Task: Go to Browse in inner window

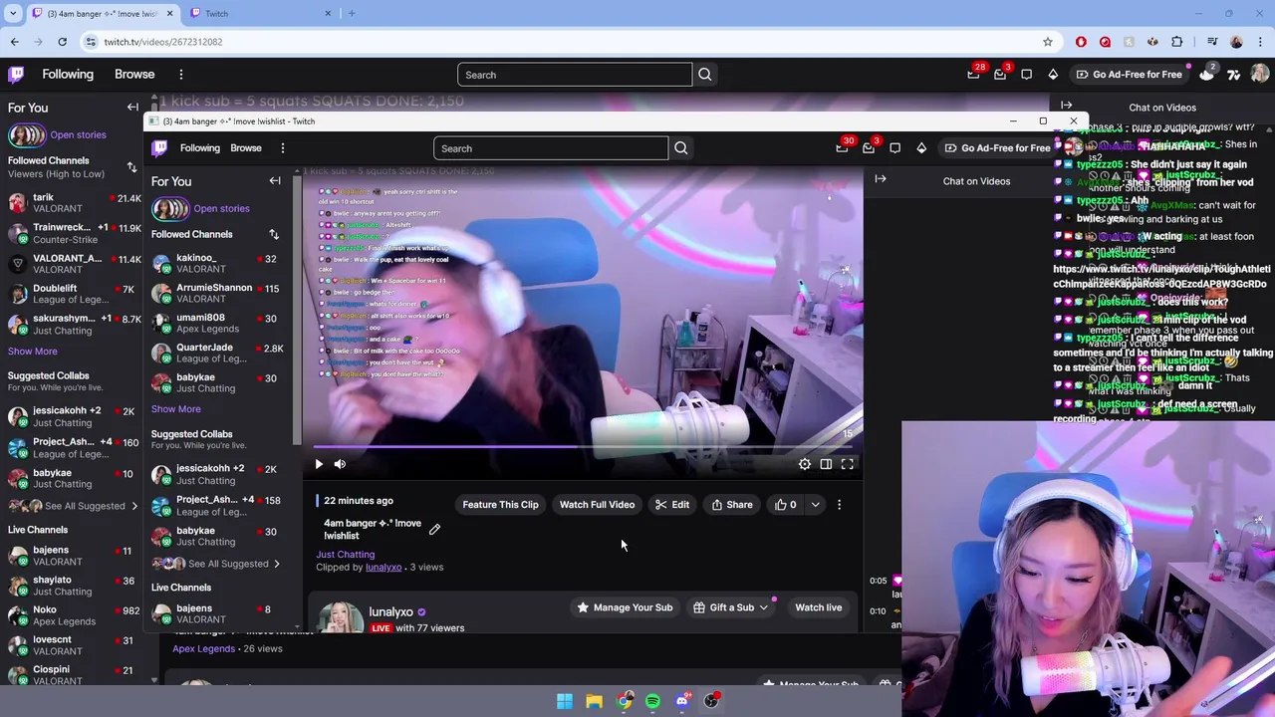Action: (246, 148)
